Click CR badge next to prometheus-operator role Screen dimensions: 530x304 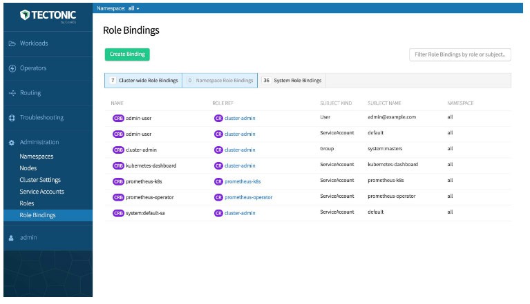point(218,197)
